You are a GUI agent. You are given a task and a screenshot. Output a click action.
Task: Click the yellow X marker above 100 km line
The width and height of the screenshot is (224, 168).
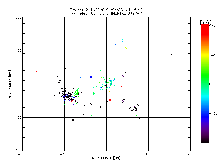point(126,48)
